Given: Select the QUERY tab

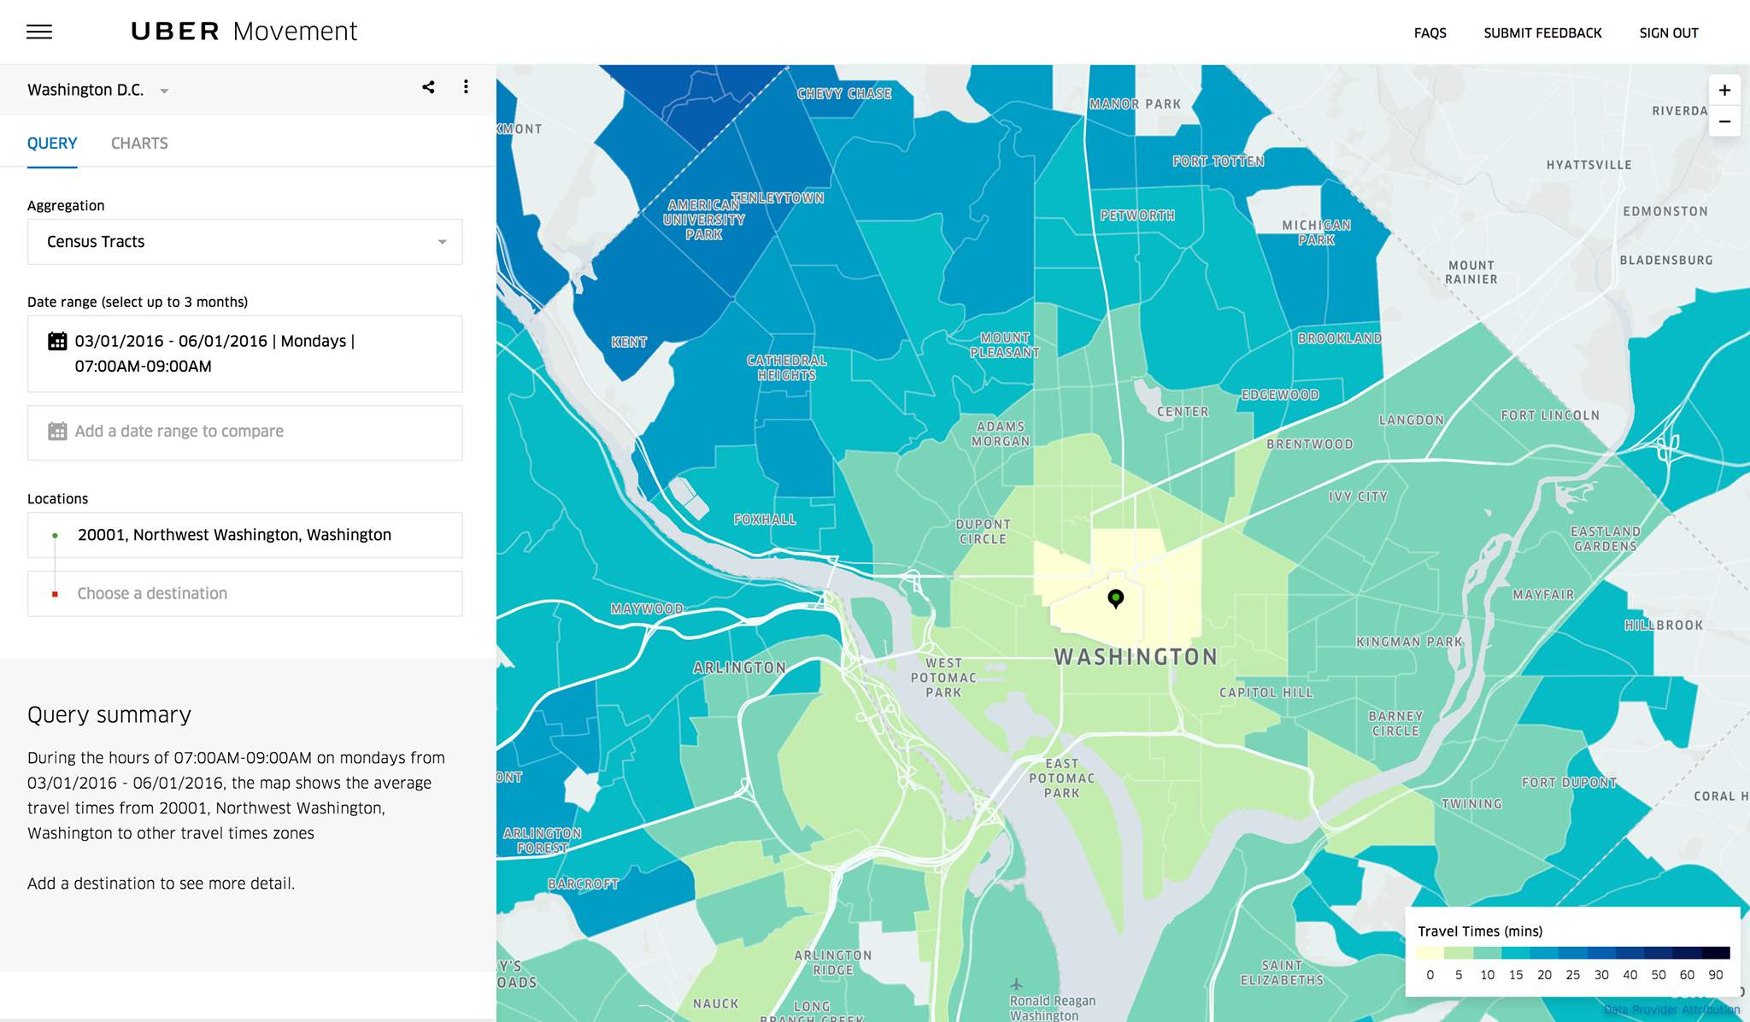Looking at the screenshot, I should pos(52,144).
